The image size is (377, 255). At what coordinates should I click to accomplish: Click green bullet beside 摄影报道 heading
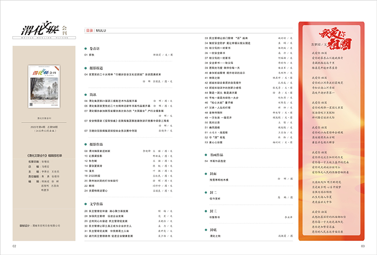[86, 68]
